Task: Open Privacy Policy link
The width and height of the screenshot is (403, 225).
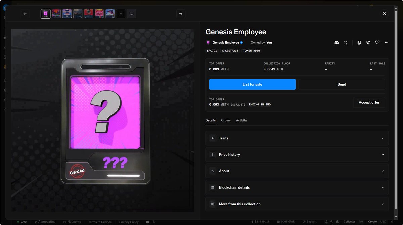Action: click(129, 222)
